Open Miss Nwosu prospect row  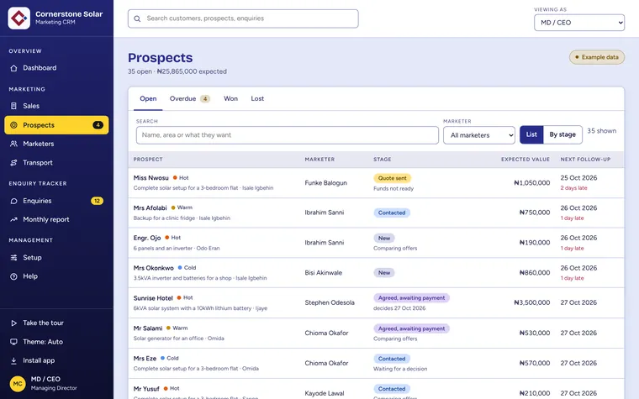pos(376,183)
